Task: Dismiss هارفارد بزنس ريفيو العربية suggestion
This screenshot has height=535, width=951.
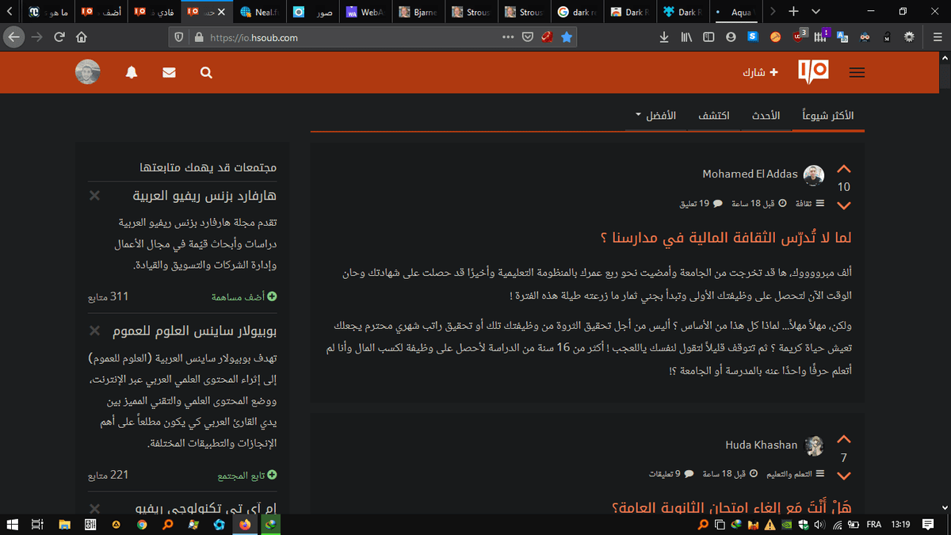Action: 94,195
